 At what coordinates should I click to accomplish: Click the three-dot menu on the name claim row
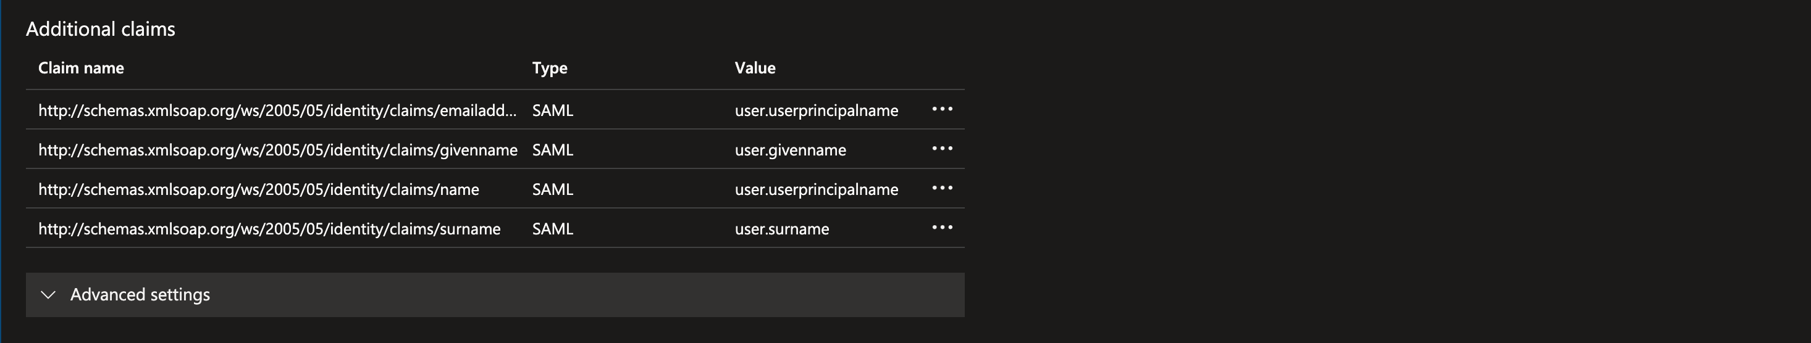tap(941, 188)
